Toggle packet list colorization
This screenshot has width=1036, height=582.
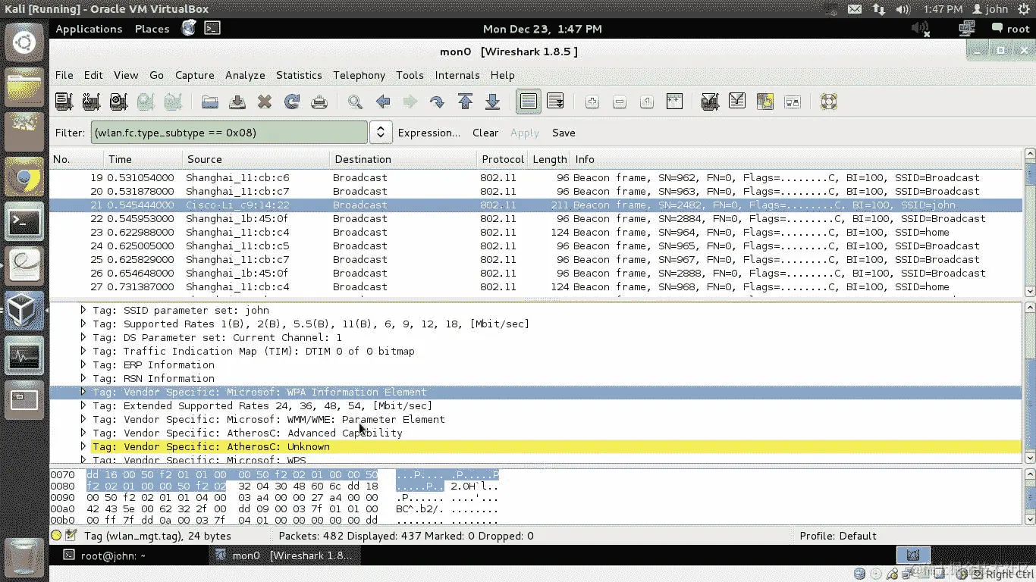click(529, 102)
